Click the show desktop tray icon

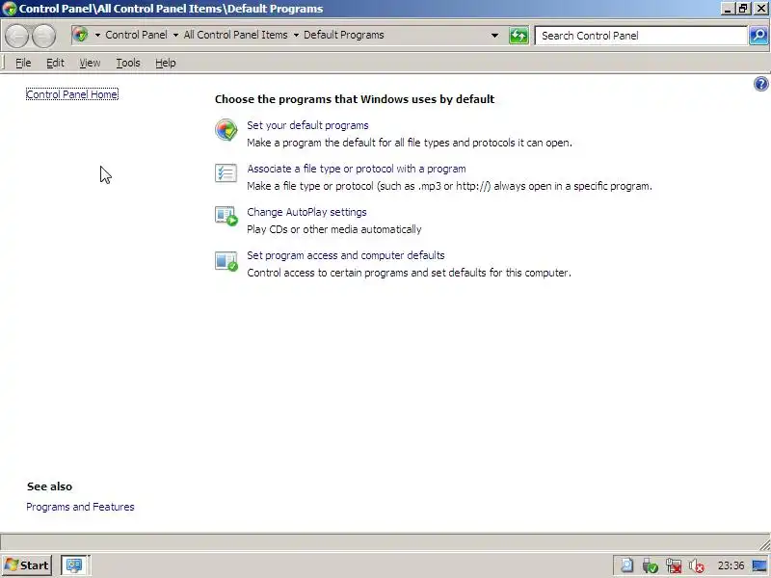[760, 565]
